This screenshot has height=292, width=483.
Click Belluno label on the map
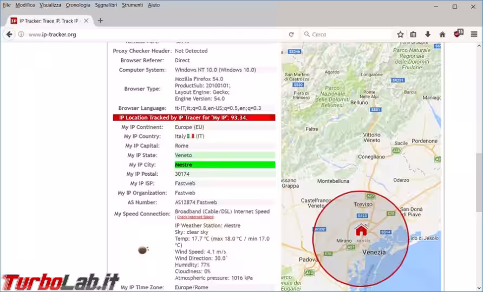coord(359,102)
